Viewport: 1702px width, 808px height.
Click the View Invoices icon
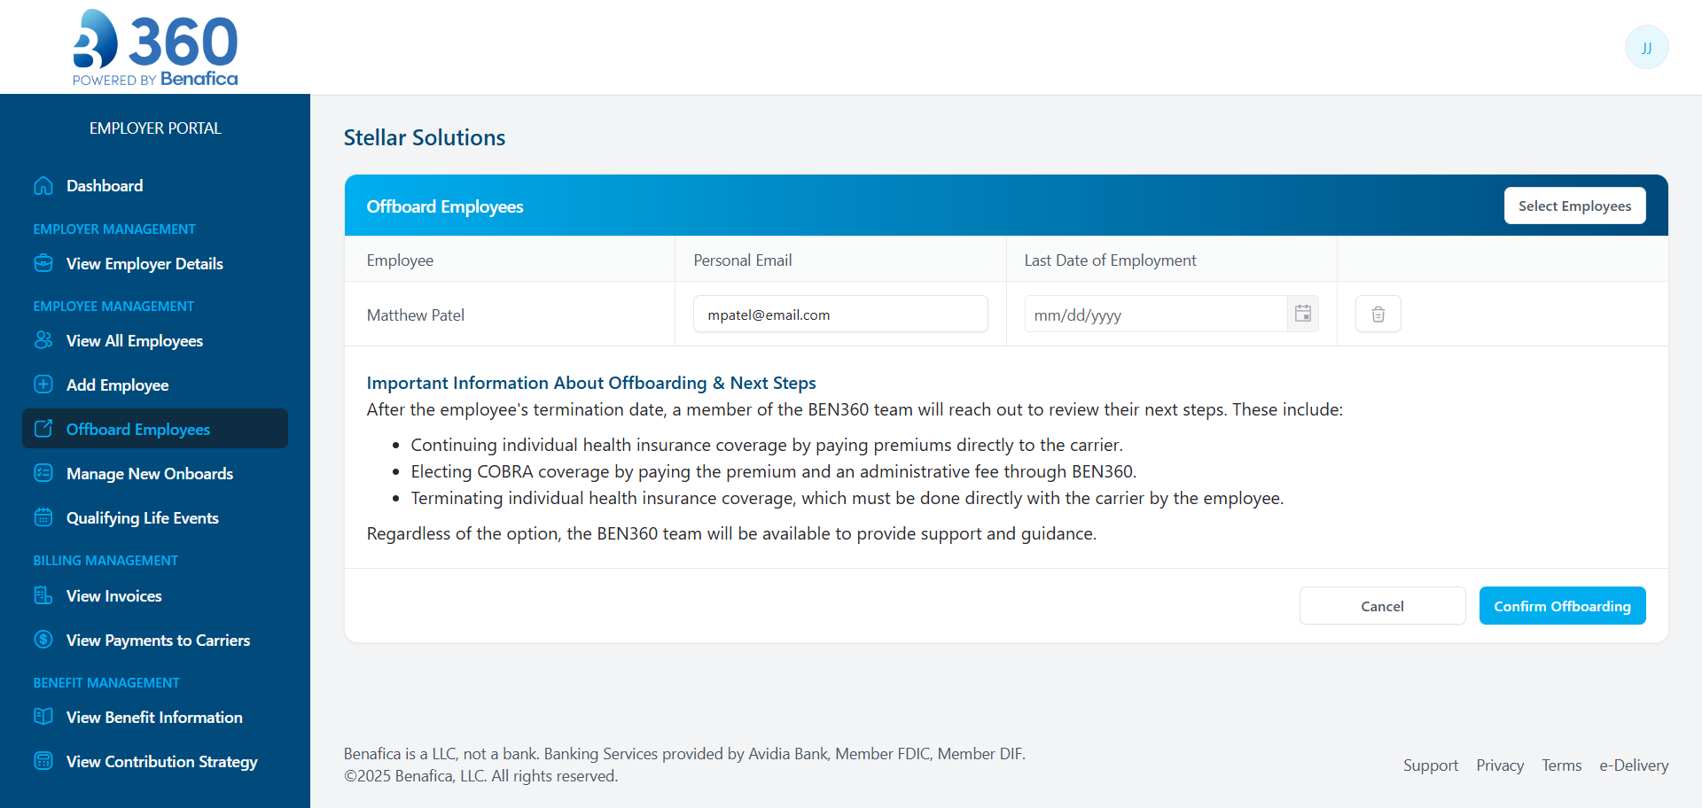click(x=43, y=595)
